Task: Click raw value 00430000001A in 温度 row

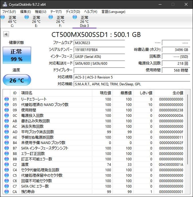Action: tap(171, 164)
